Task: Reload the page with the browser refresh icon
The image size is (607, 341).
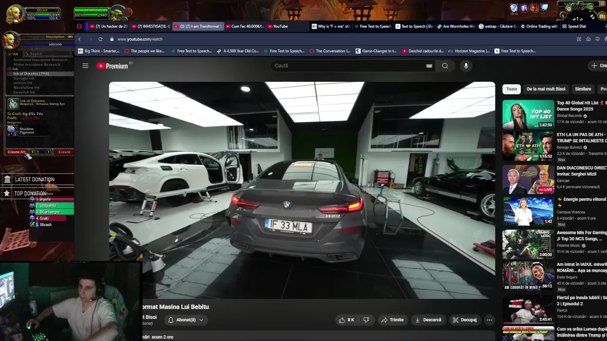Action: pyautogui.click(x=101, y=39)
